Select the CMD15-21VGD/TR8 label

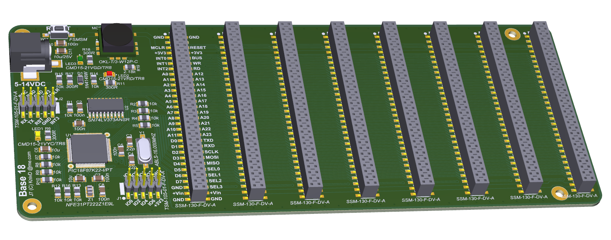coord(89,68)
